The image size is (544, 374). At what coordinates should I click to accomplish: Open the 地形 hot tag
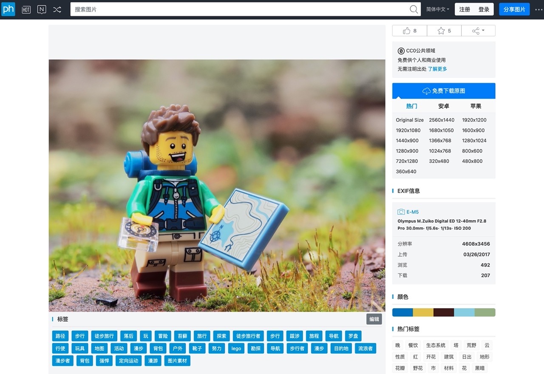(484, 357)
